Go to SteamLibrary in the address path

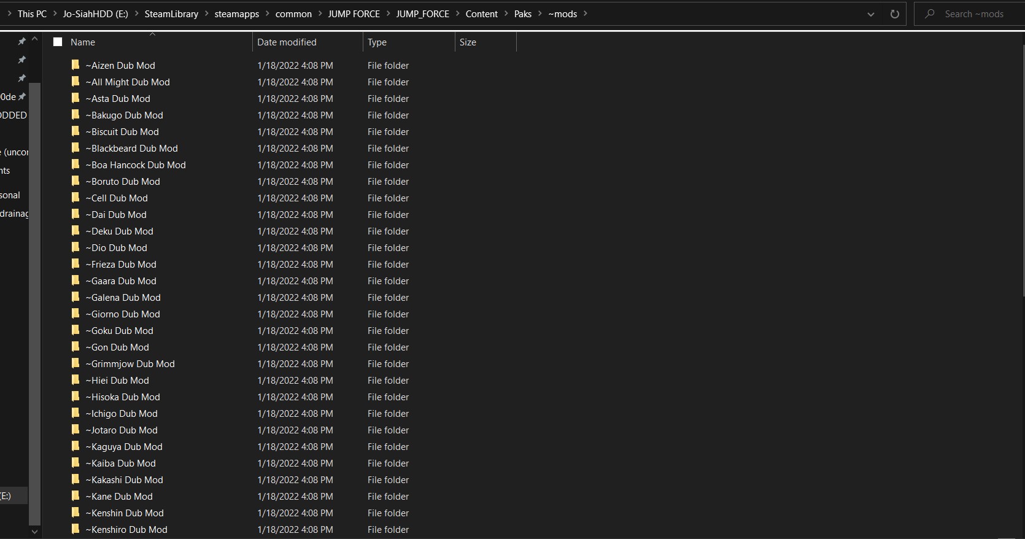coord(171,14)
